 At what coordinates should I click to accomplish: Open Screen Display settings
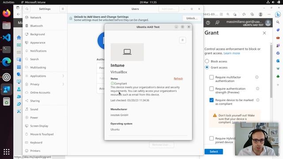pos(45,126)
